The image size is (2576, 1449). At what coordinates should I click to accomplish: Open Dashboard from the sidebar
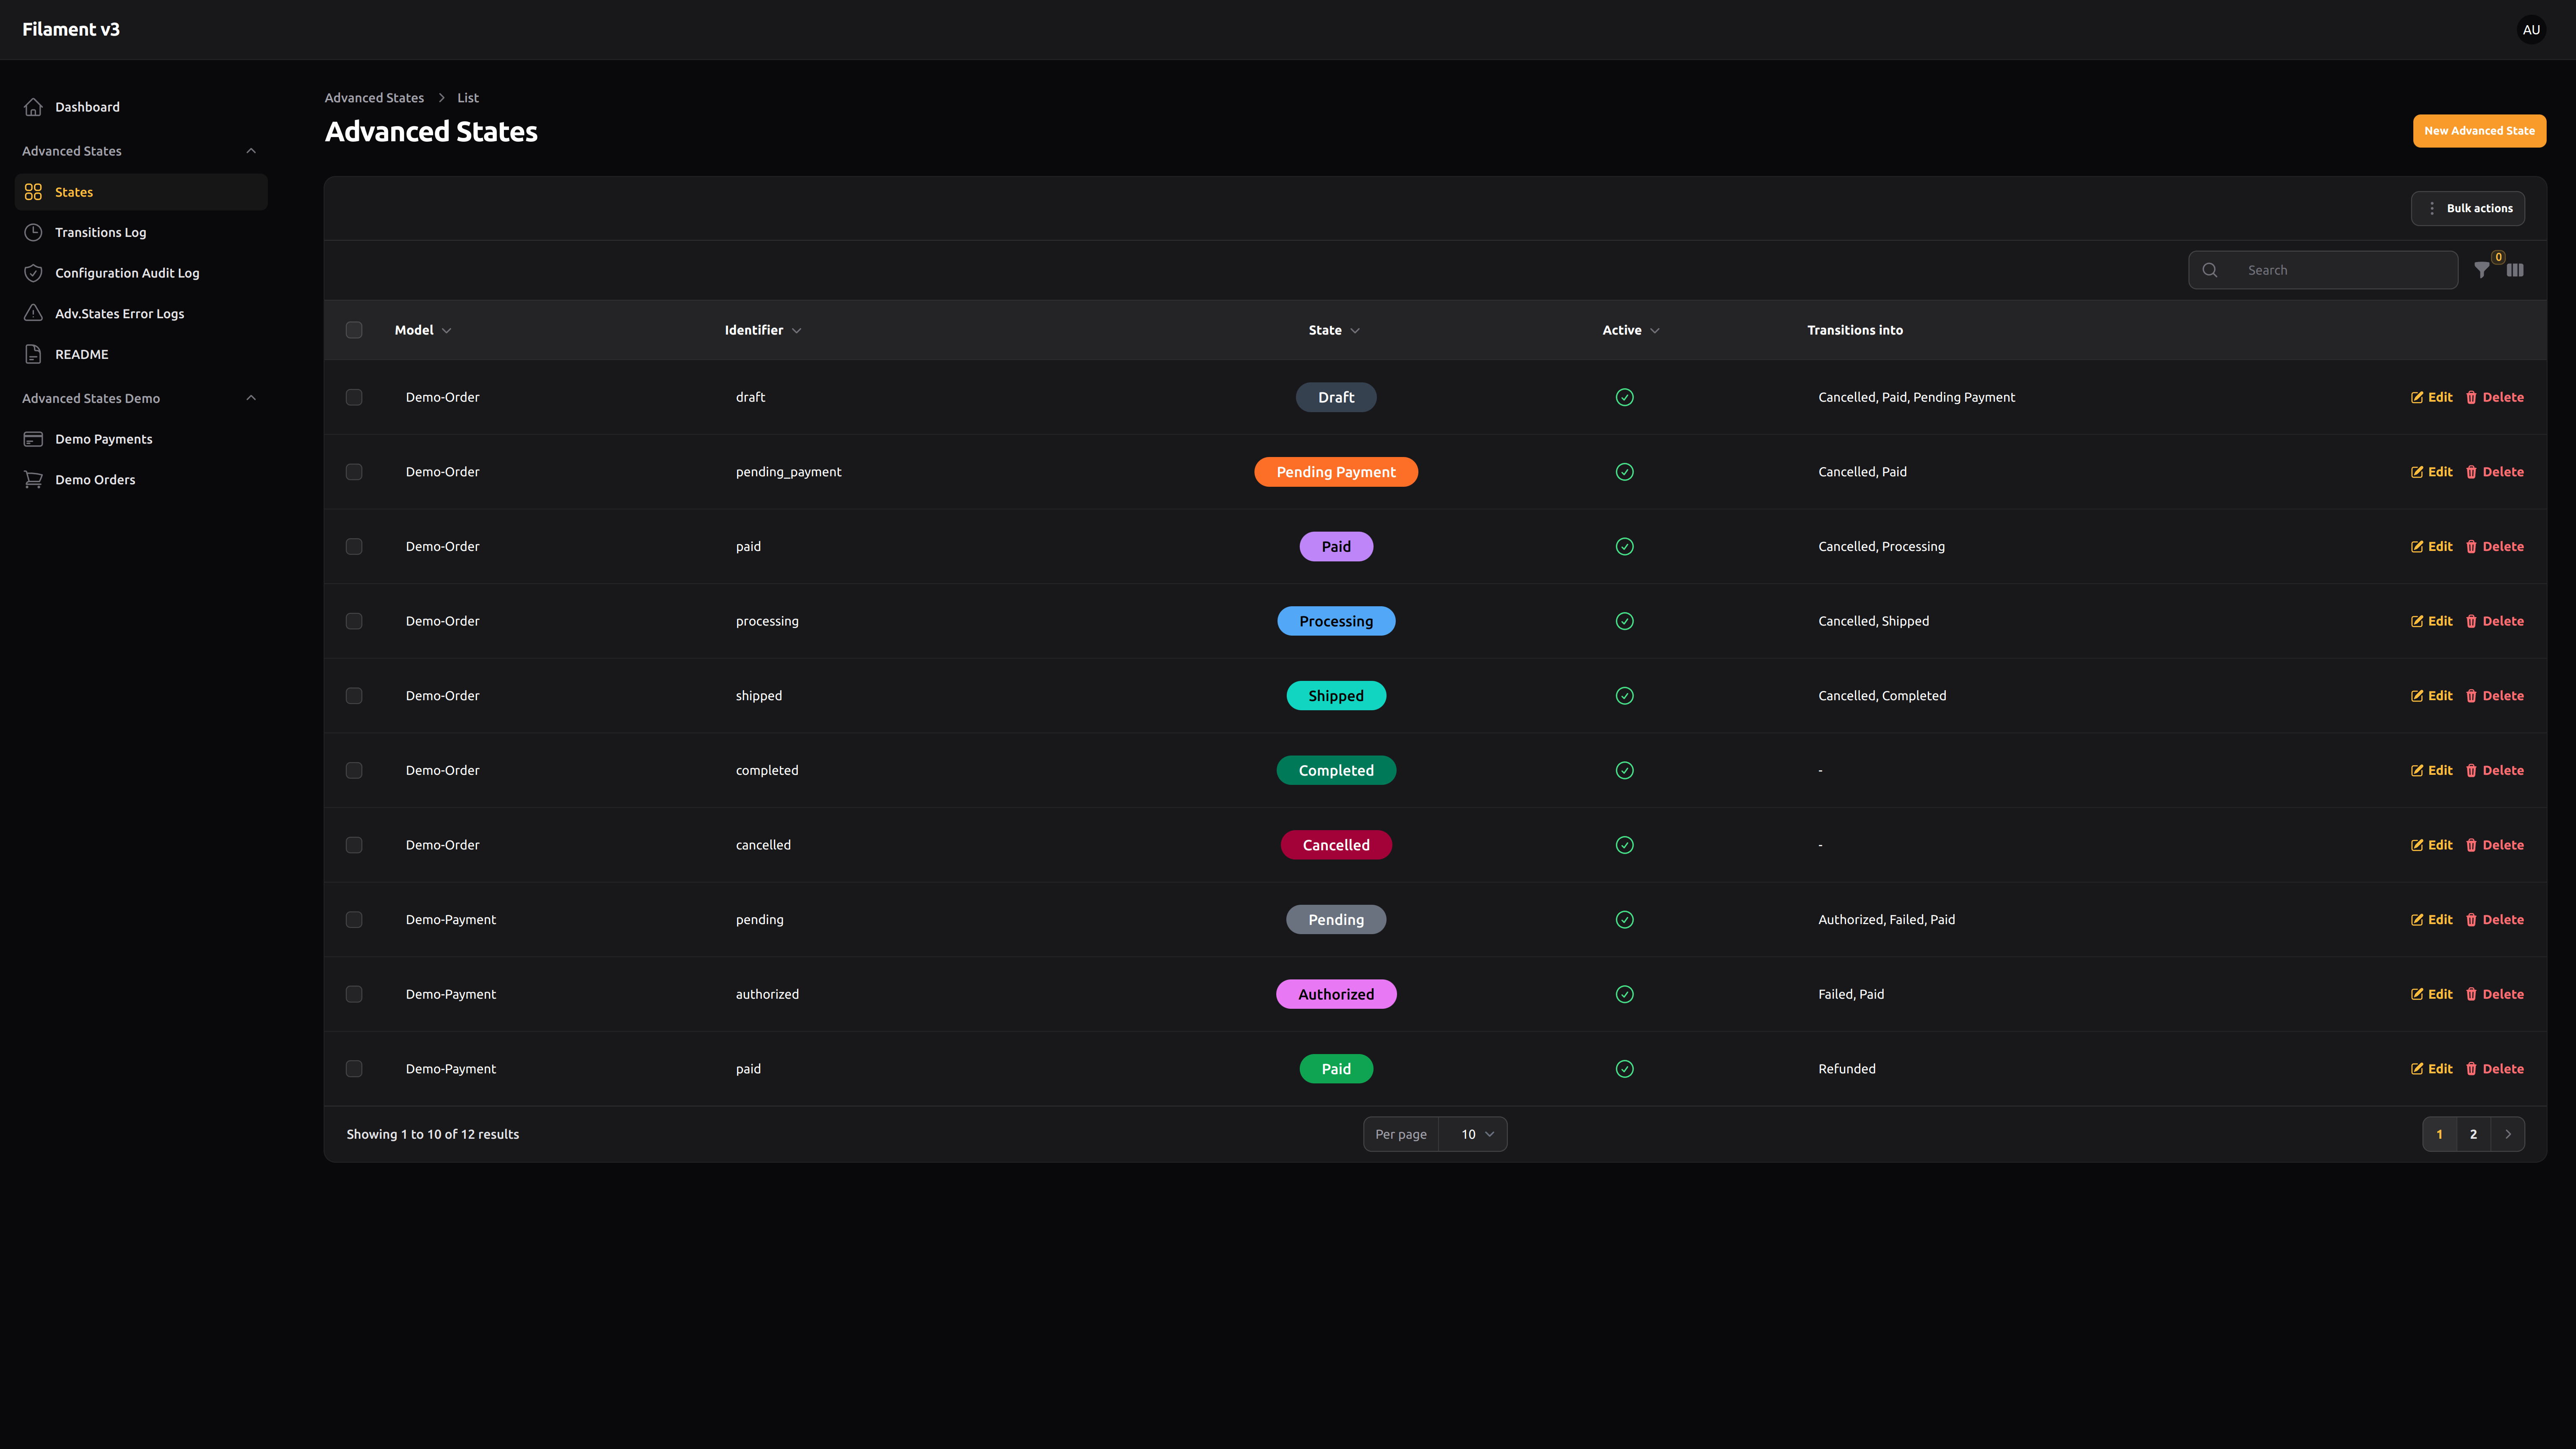[x=87, y=107]
